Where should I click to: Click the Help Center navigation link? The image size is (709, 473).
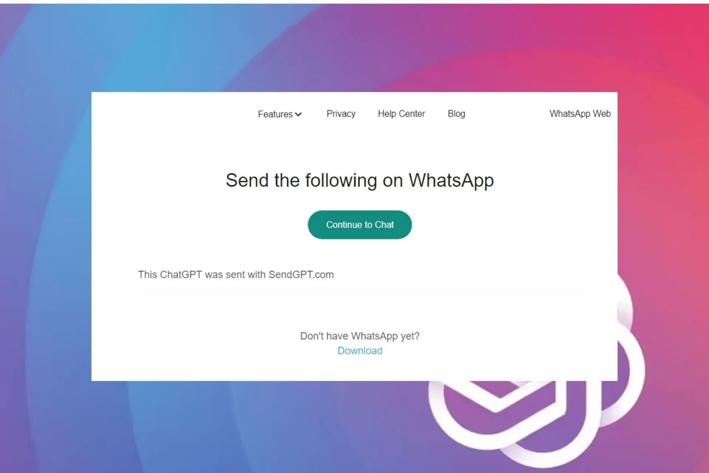pyautogui.click(x=401, y=113)
